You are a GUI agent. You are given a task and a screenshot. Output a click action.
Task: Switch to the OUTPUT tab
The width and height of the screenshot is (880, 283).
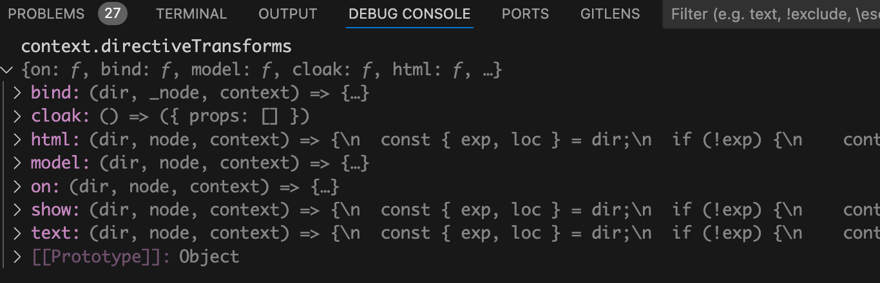pyautogui.click(x=287, y=14)
